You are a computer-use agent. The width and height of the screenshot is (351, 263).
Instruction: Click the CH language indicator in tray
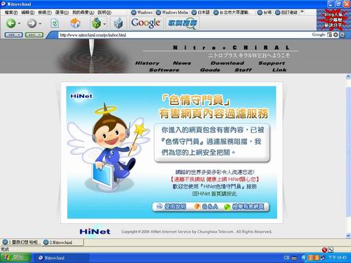point(287,258)
